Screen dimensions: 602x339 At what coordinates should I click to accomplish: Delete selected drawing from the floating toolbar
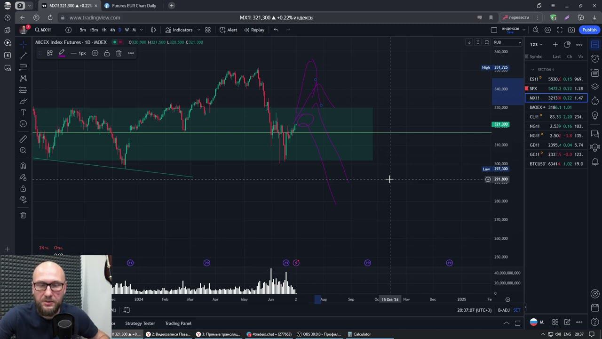(119, 53)
